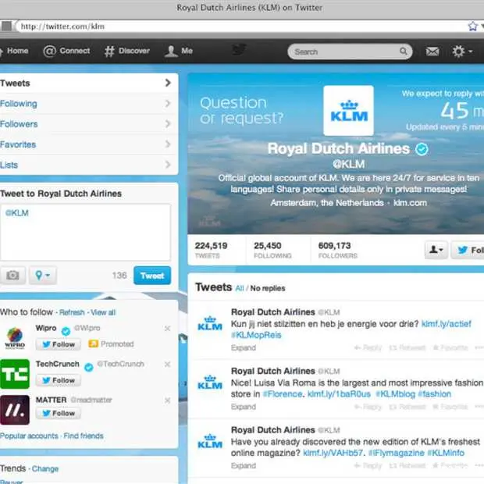Open the #iFlymagazine hashtag
Screen dimensions: 484x484
pyautogui.click(x=397, y=453)
